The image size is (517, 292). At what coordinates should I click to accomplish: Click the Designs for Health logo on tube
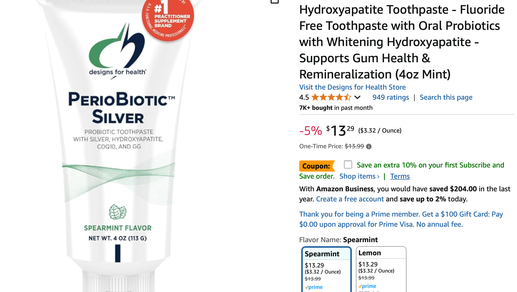coord(118,51)
